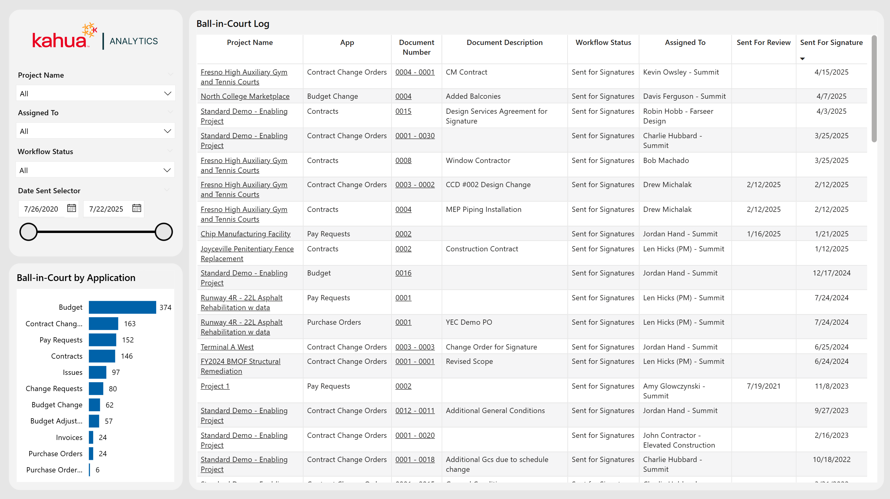Click the right date slider handle
The image size is (890, 499).
click(x=164, y=231)
